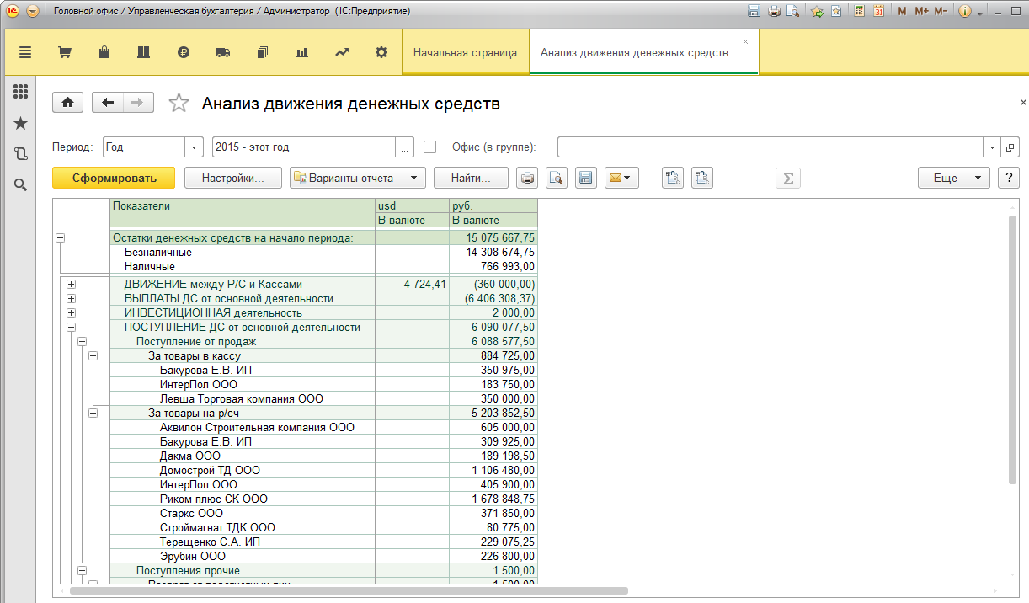This screenshot has height=603, width=1029.
Task: Click the M- memory subtract button
Action: [941, 12]
